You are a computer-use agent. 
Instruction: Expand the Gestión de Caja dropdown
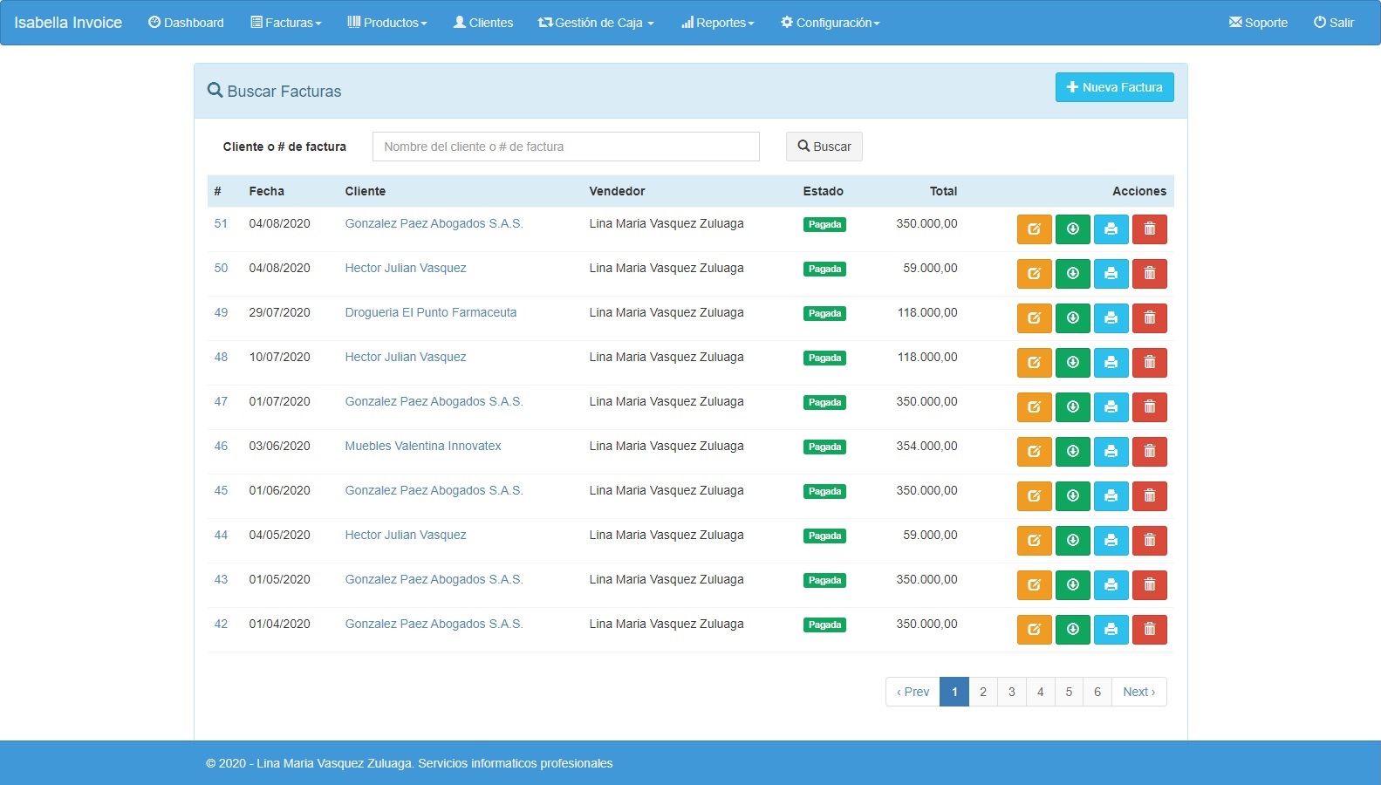[596, 23]
